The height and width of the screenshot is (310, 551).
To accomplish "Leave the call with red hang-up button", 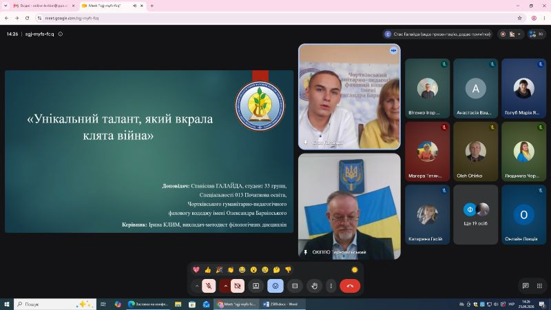I will [x=350, y=286].
